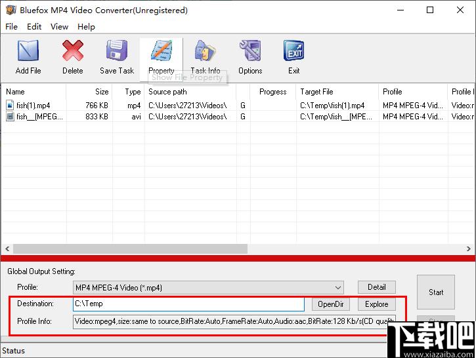Minimize the Bluefox converter window
Image resolution: width=476 pixels, height=358 pixels.
click(x=400, y=10)
